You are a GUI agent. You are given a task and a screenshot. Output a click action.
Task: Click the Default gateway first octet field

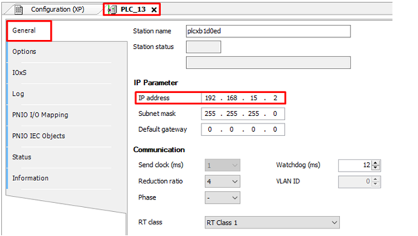(210, 129)
